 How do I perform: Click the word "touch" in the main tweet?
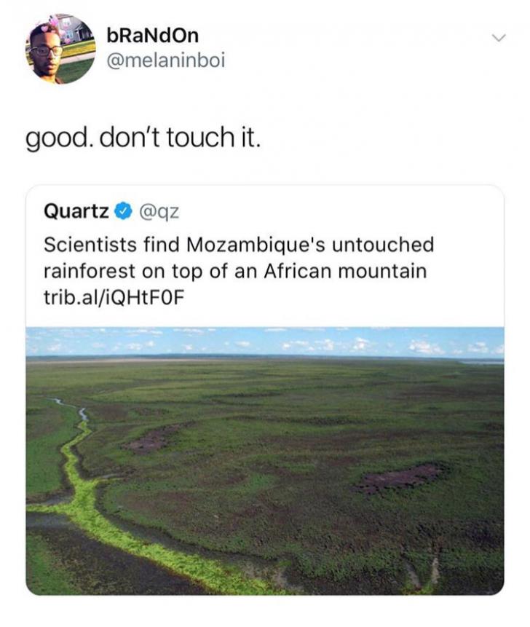199,135
